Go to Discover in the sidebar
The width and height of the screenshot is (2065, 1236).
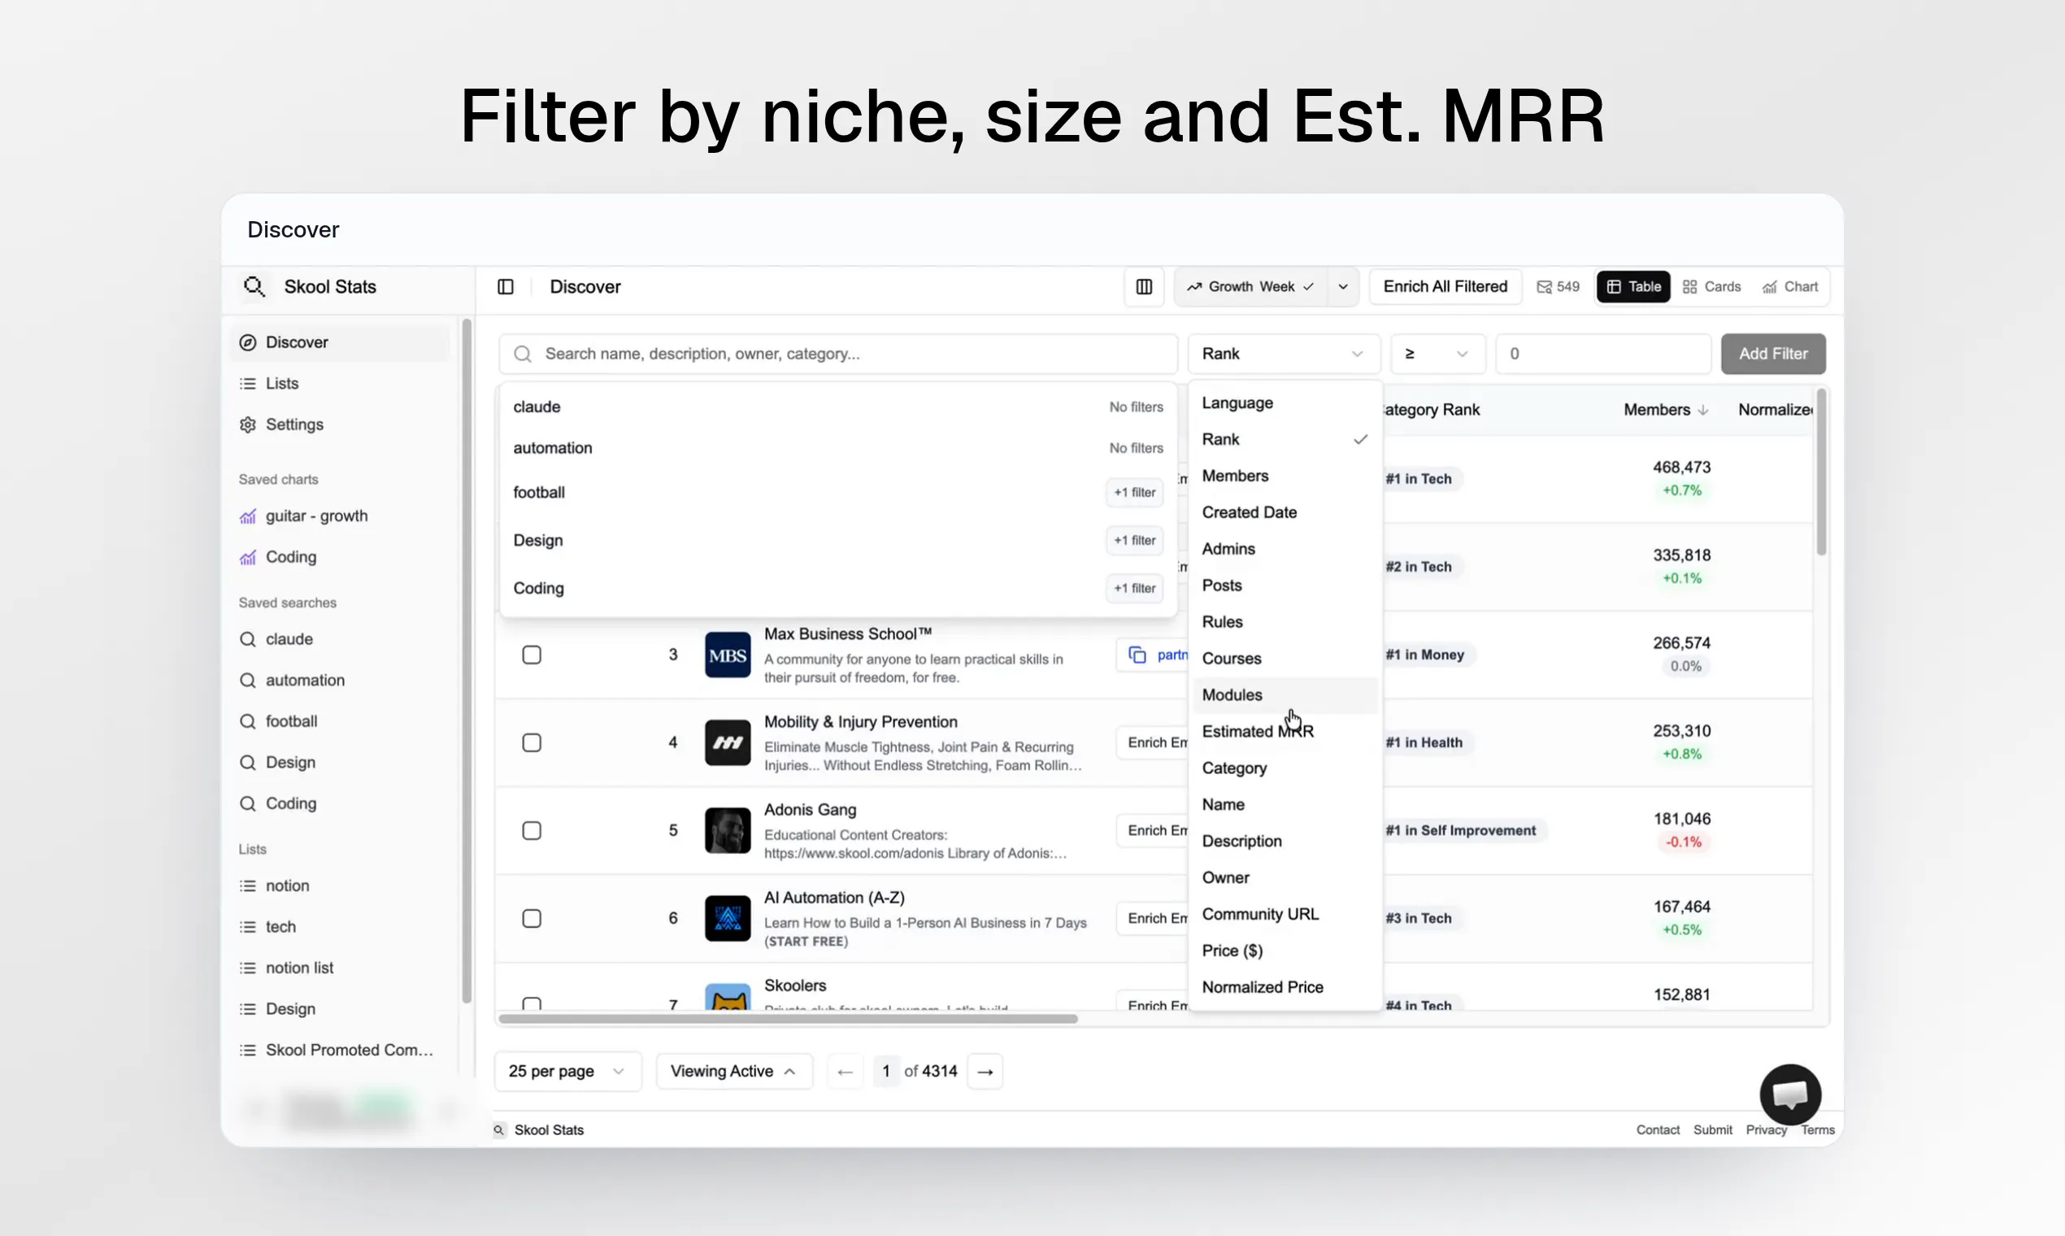[x=340, y=342]
